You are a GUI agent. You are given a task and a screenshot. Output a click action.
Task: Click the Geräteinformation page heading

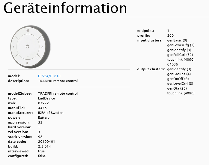click(65, 8)
